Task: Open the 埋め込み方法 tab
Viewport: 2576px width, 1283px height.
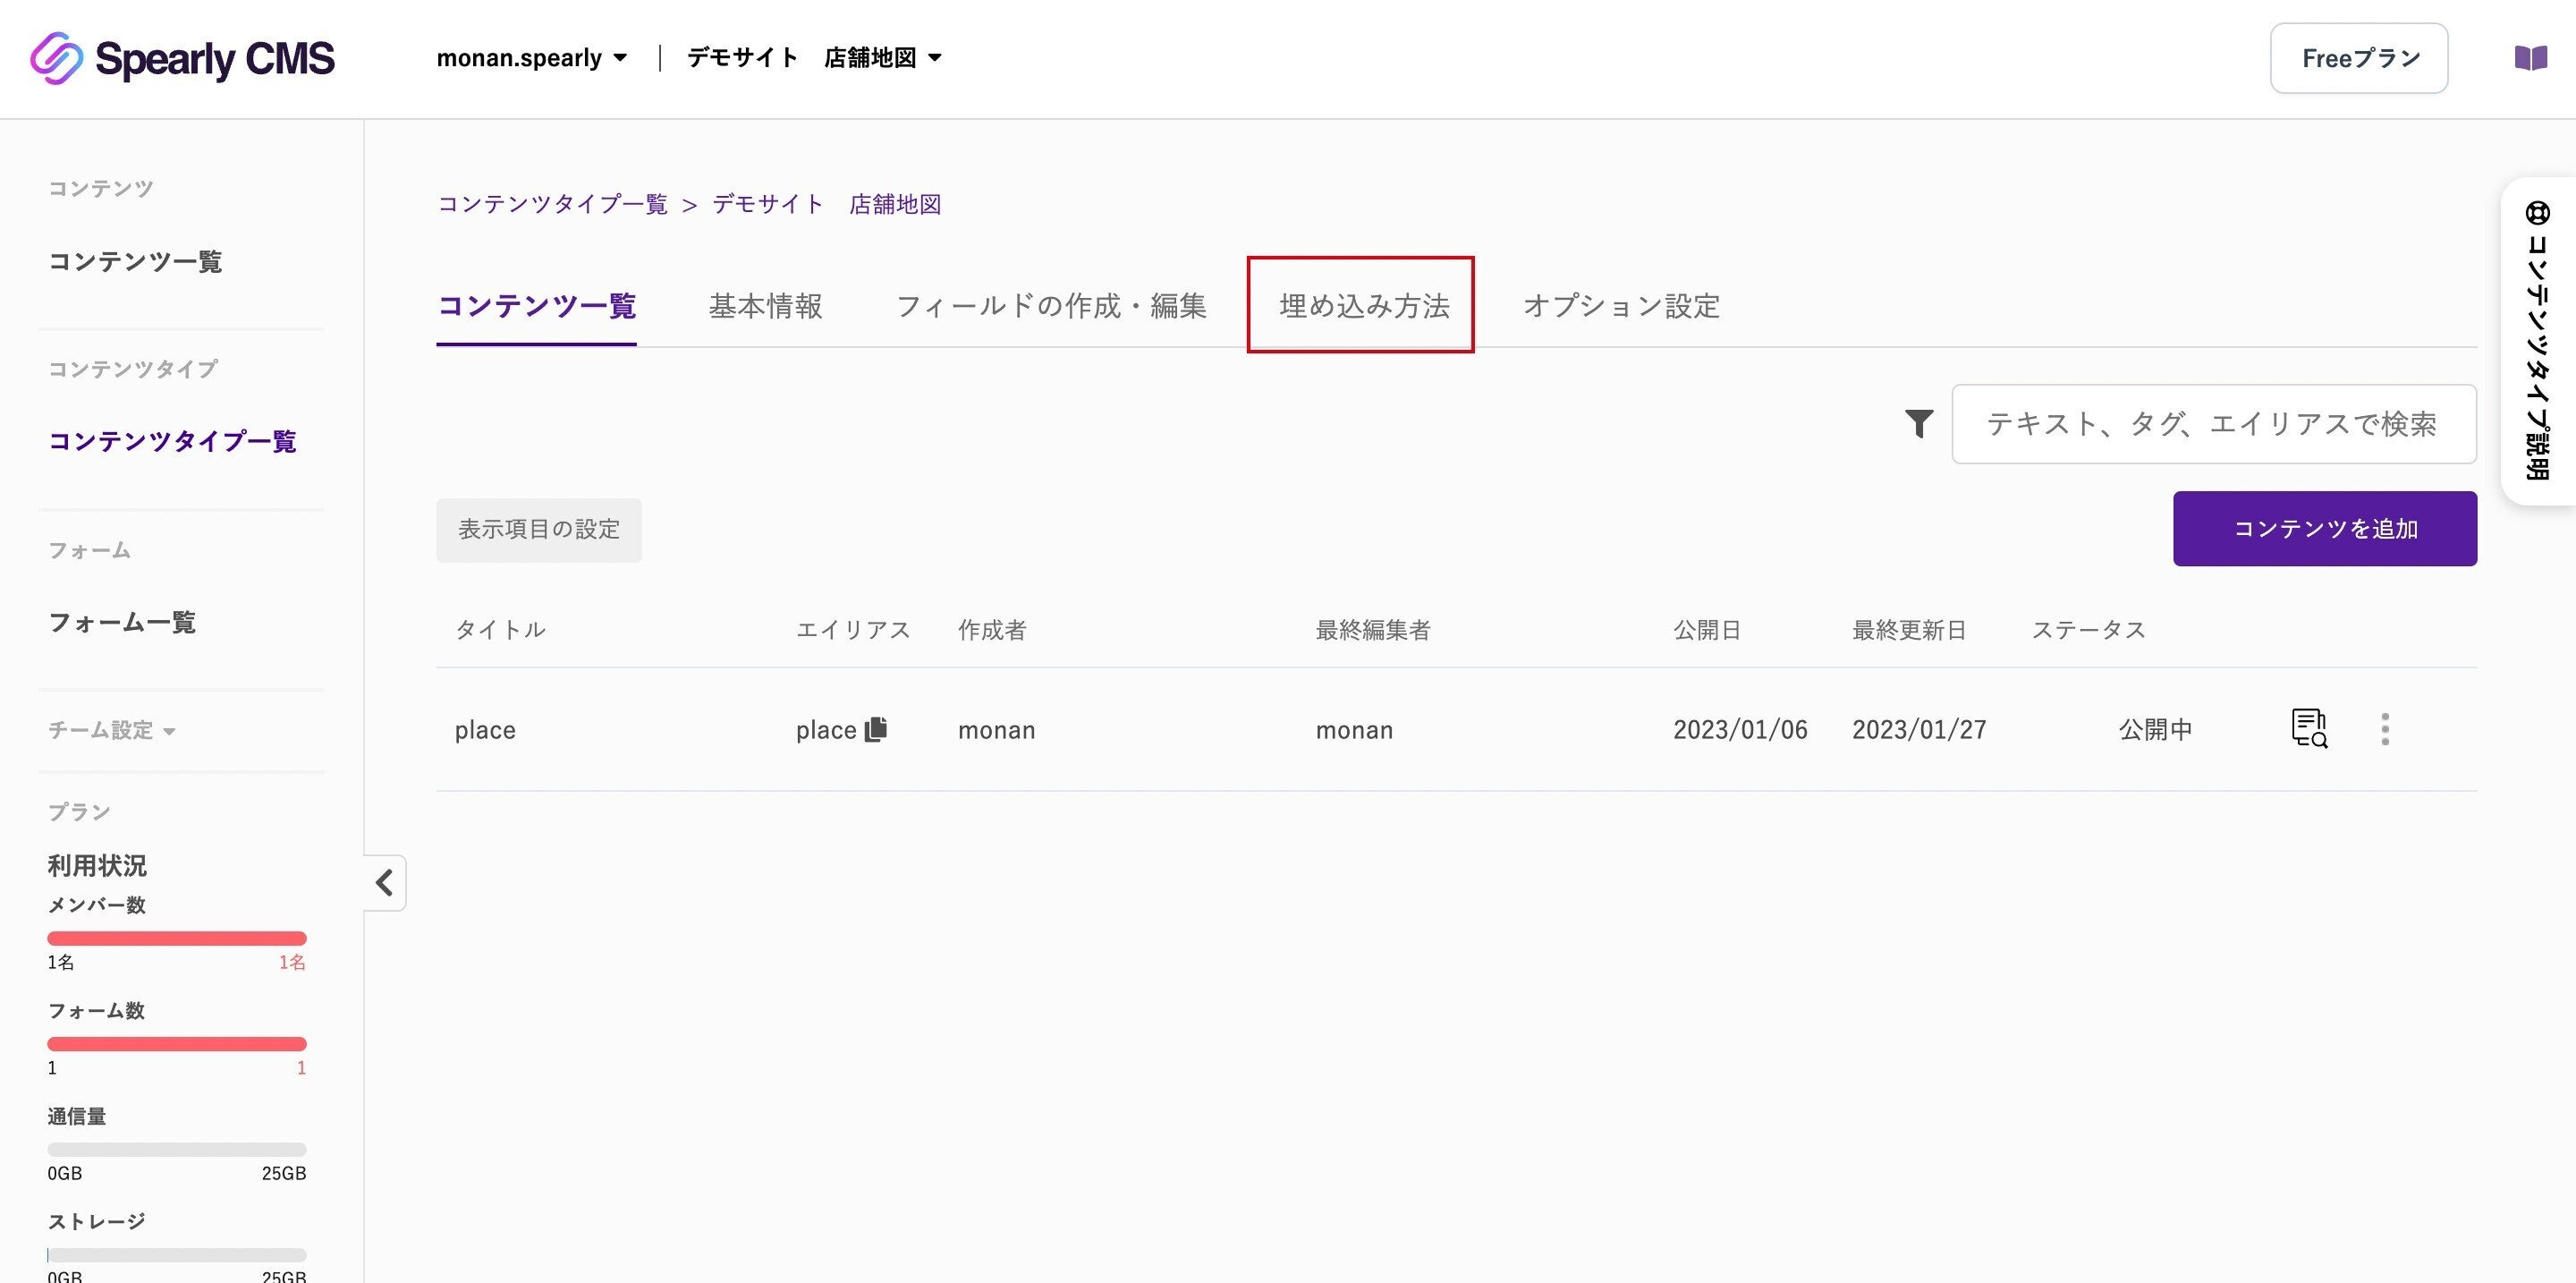Action: pyautogui.click(x=1364, y=305)
